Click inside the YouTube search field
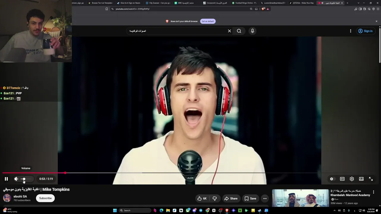This screenshot has height=214, width=381. coord(177,31)
